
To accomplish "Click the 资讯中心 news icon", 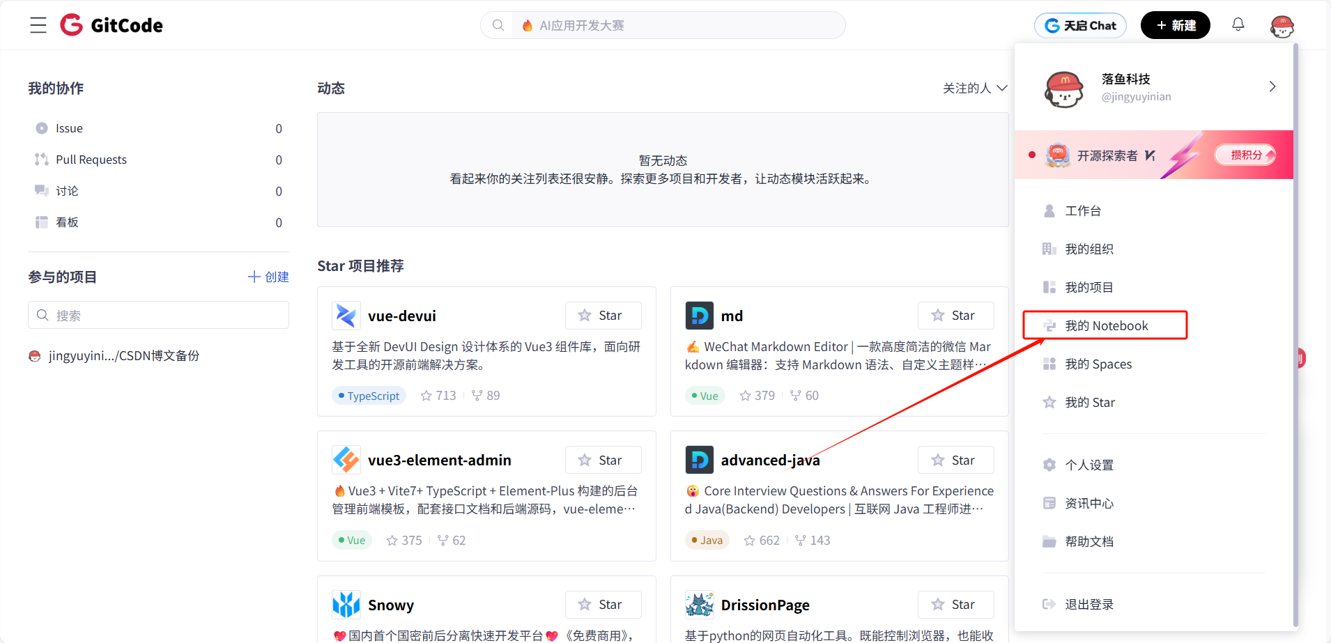I will pyautogui.click(x=1049, y=503).
